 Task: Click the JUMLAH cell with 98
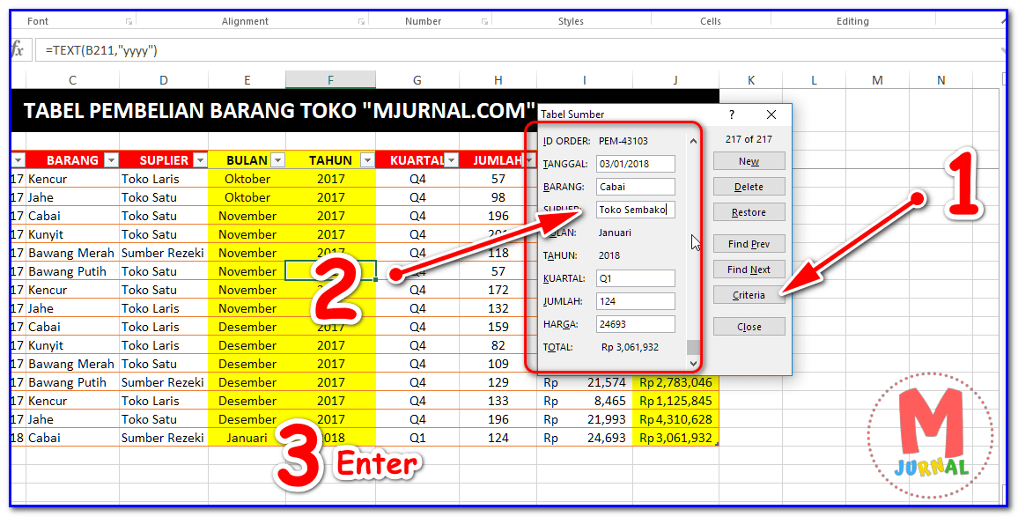pos(498,197)
